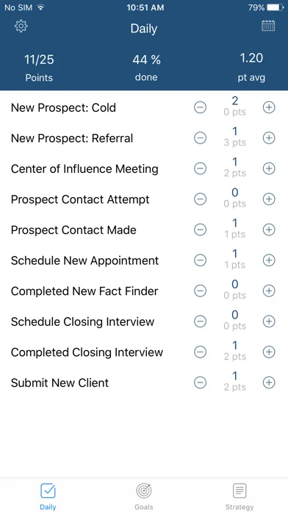Select the Daily tab
The height and width of the screenshot is (512, 288).
[48, 497]
